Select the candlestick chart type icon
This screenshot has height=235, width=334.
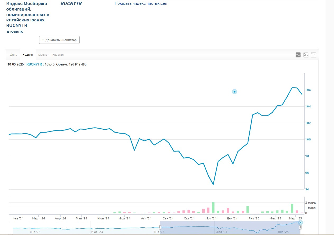[306, 55]
